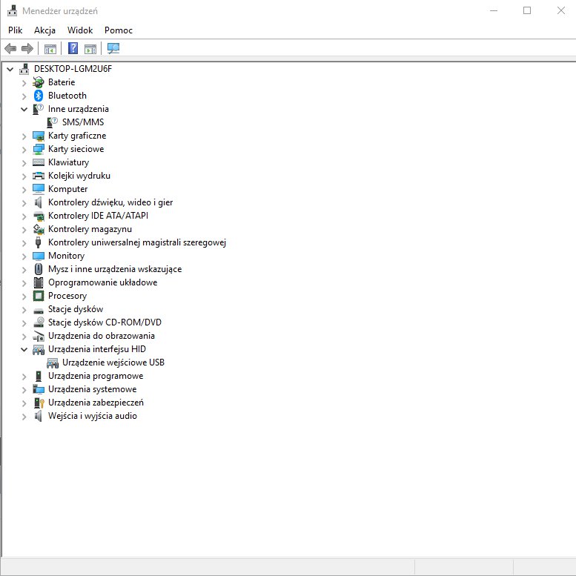
Task: Click the Karty graficzne display adapter icon
Action: click(x=39, y=136)
